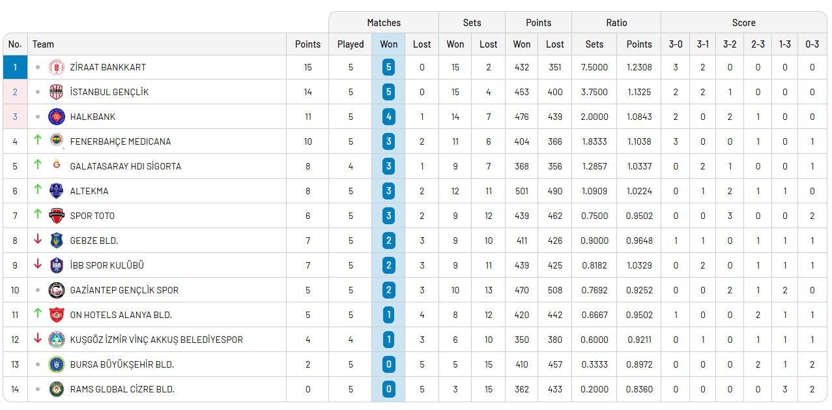This screenshot has width=832, height=410.
Task: Click the Ziraat Bankkart team logo
Action: coord(57,67)
